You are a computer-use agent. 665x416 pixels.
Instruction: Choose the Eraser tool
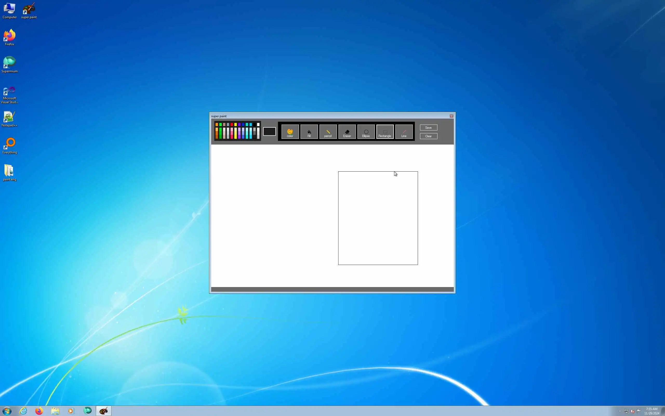347,132
